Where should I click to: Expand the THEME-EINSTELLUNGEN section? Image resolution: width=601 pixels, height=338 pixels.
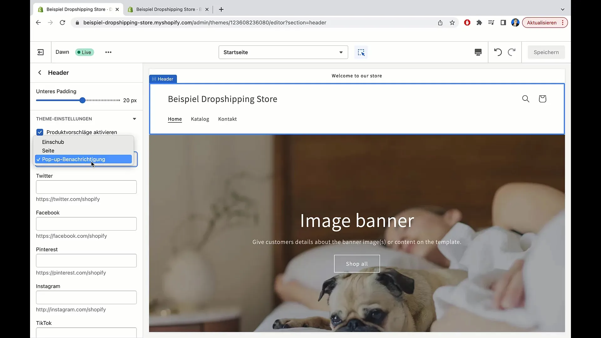coord(134,119)
